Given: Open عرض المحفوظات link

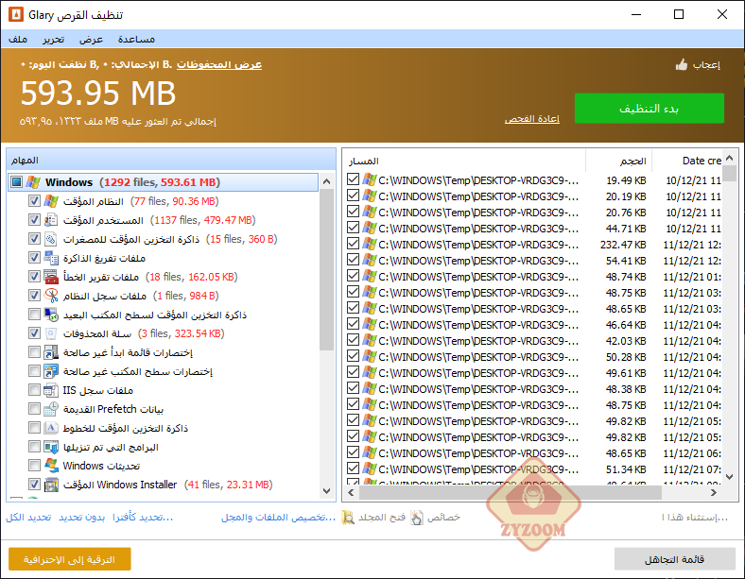Looking at the screenshot, I should 219,64.
